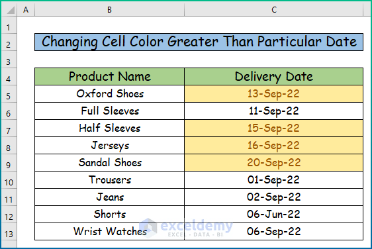Select date cell 06-Sep-22
The image size is (372, 249).
click(x=274, y=231)
